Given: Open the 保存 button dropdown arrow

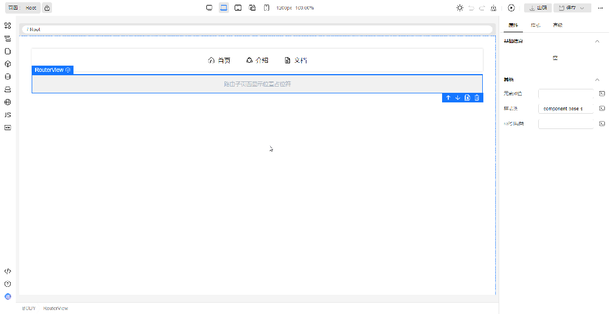Looking at the screenshot, I should 582,8.
